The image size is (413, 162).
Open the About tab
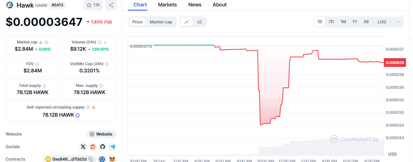(220, 5)
